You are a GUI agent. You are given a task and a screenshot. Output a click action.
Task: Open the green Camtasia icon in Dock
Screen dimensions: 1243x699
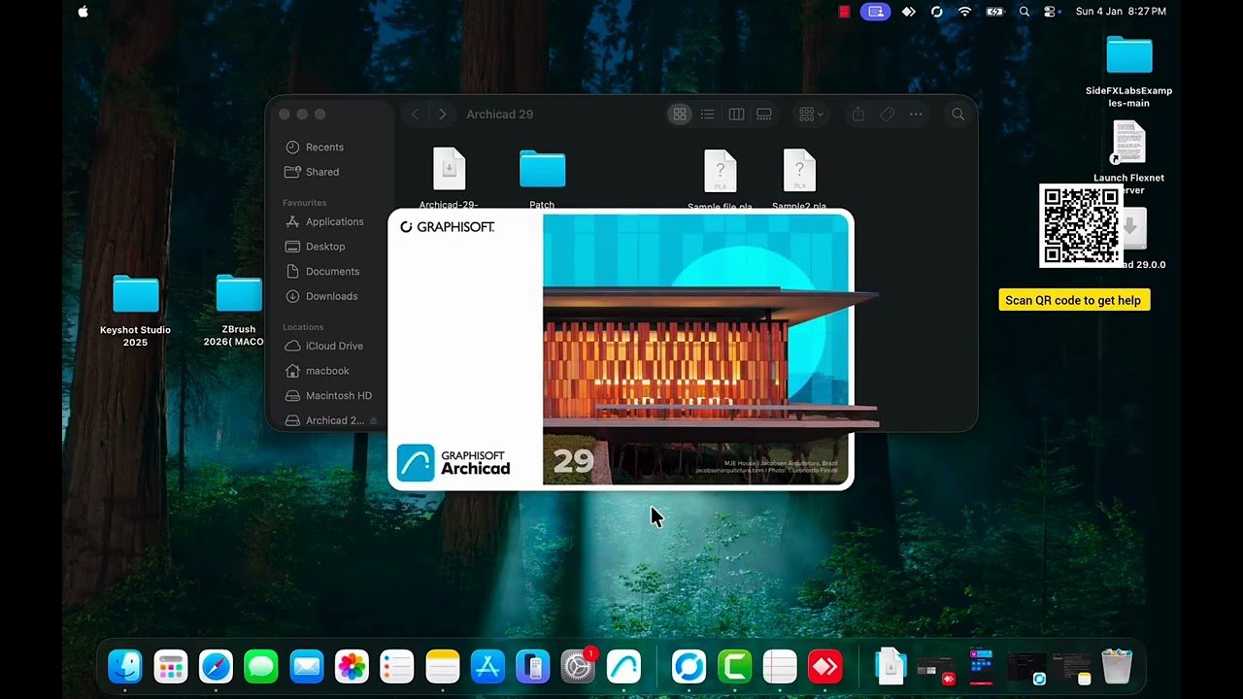[735, 667]
